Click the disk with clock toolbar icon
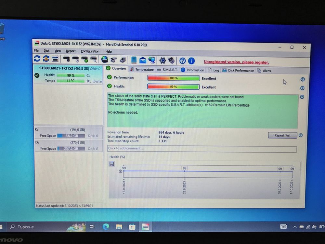325x244 pixels. (x=76, y=59)
